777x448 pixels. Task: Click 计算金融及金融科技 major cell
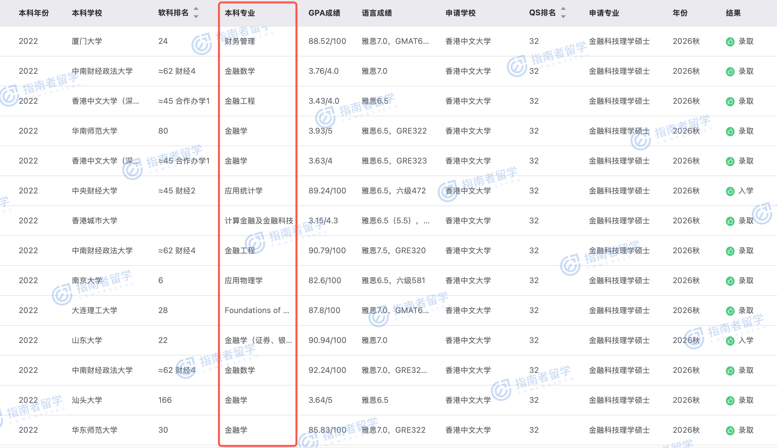point(259,221)
